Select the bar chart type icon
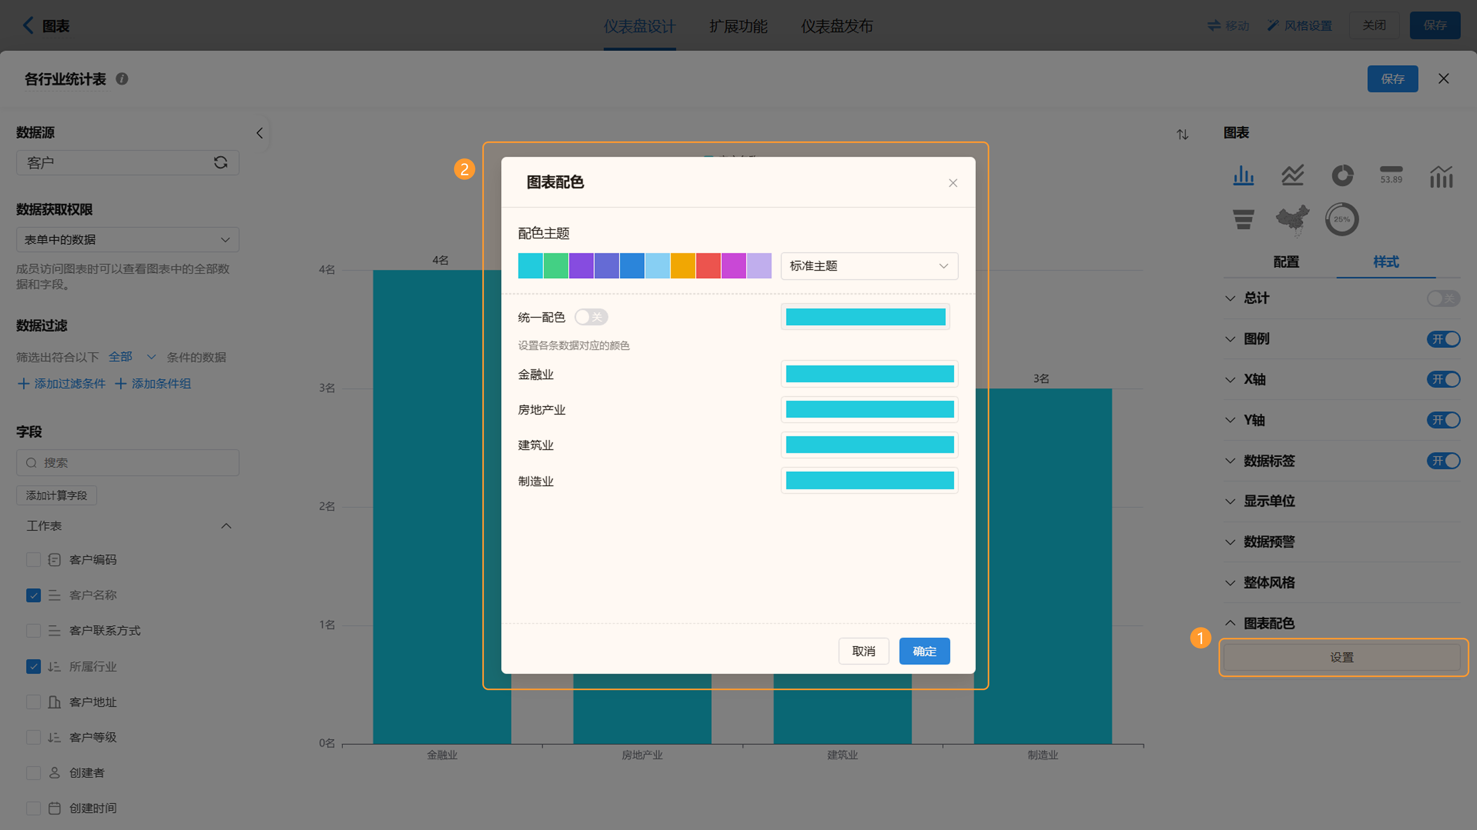Viewport: 1477px width, 830px height. pos(1243,175)
